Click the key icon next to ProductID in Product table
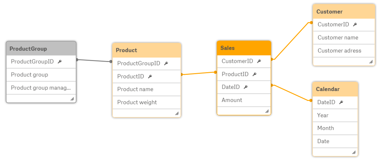 point(150,76)
